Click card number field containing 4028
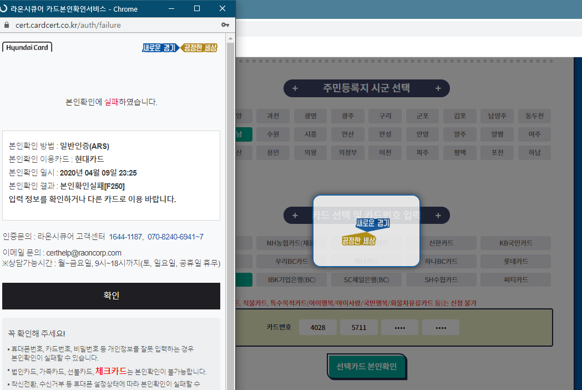The height and width of the screenshot is (390, 582). click(x=318, y=328)
